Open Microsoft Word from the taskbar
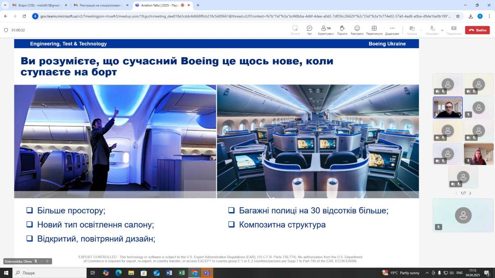 pos(170,273)
